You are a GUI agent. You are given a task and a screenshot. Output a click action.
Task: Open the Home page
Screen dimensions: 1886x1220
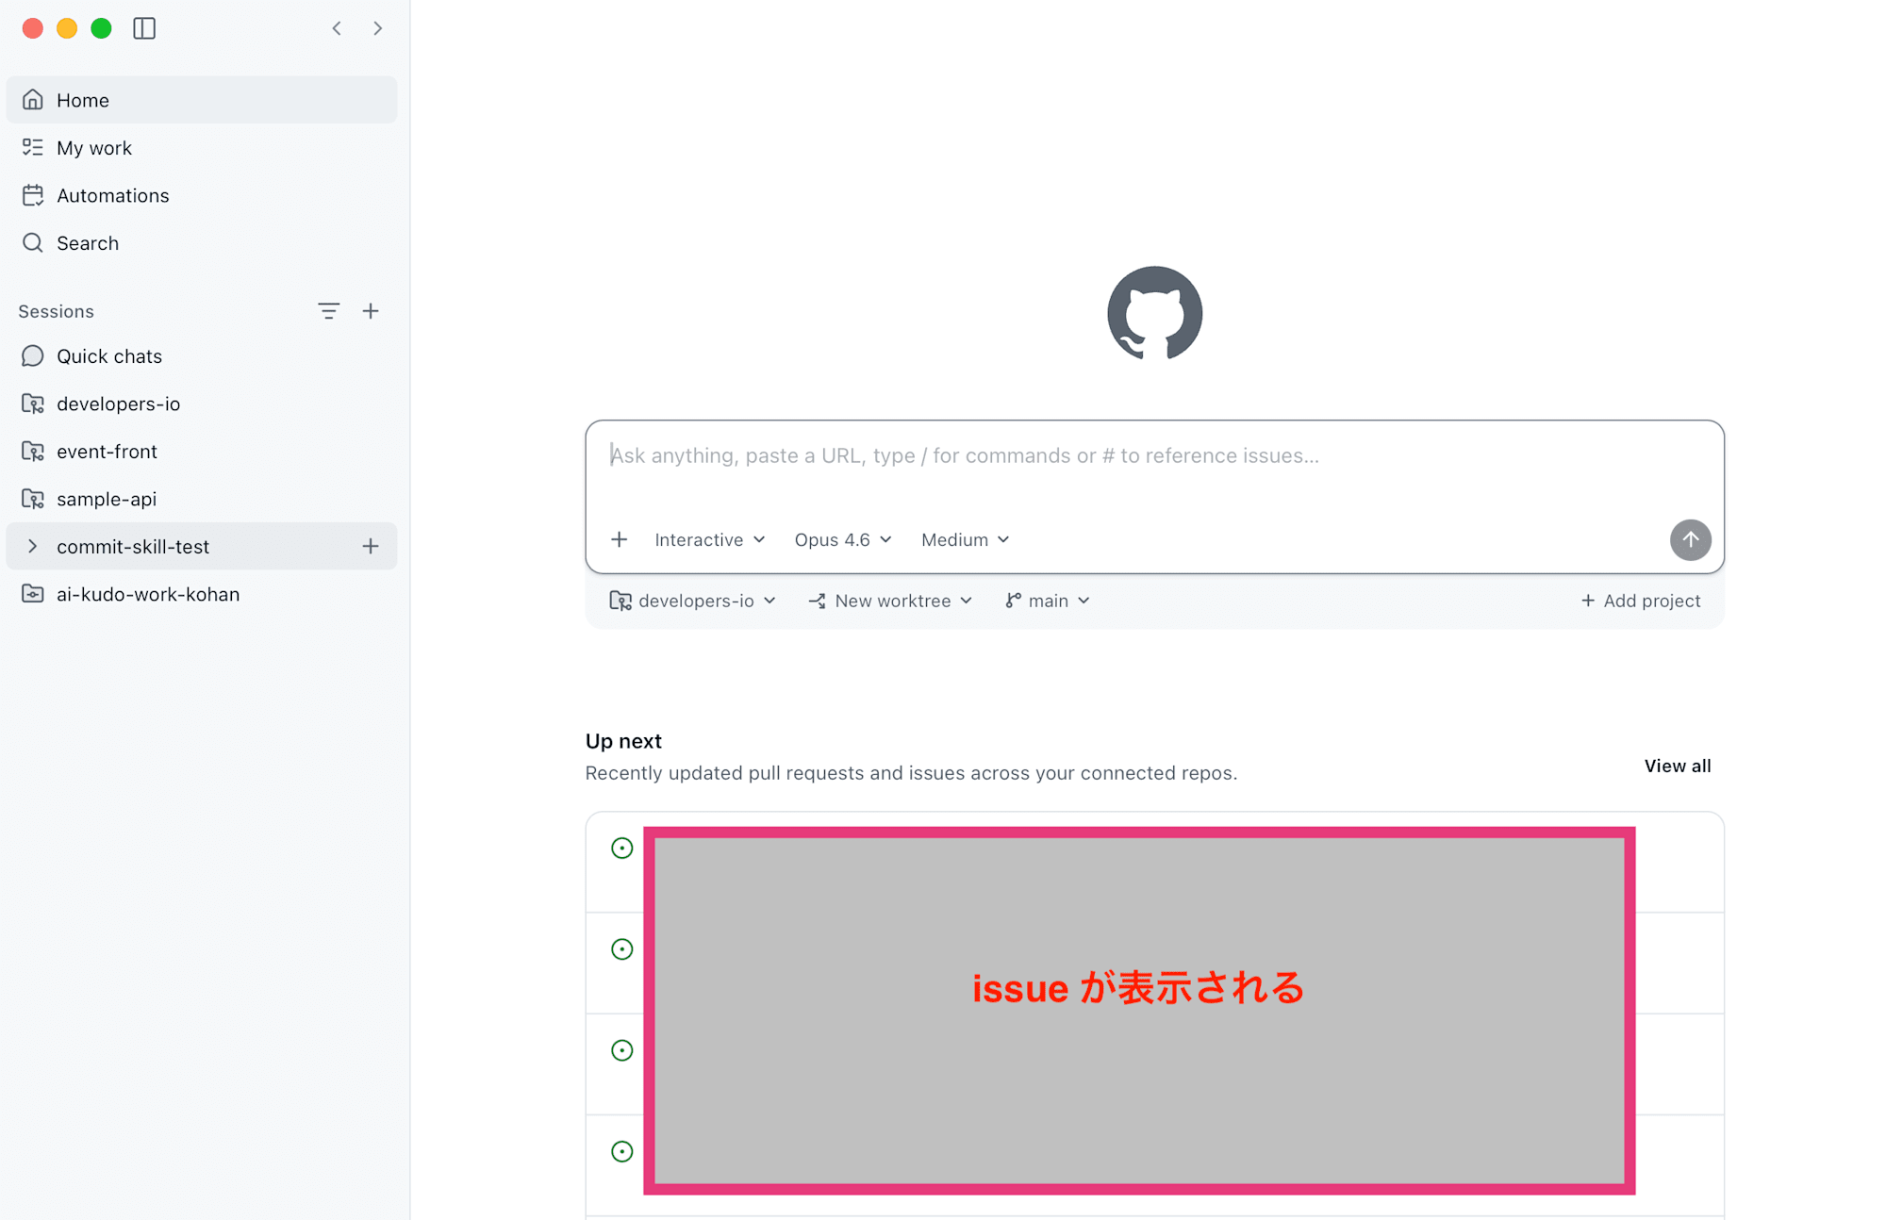tap(202, 100)
